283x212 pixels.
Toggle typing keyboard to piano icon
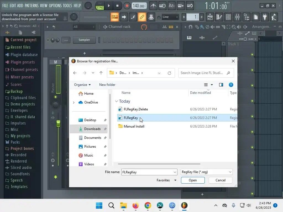(115, 17)
